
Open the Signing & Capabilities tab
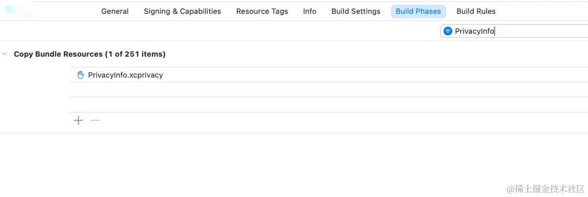(182, 11)
